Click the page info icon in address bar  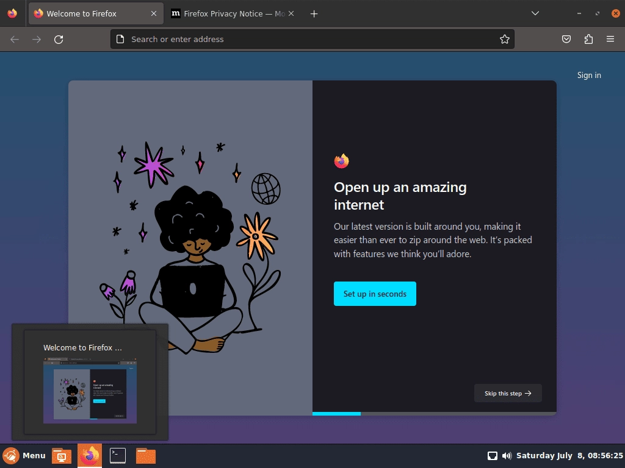point(120,39)
